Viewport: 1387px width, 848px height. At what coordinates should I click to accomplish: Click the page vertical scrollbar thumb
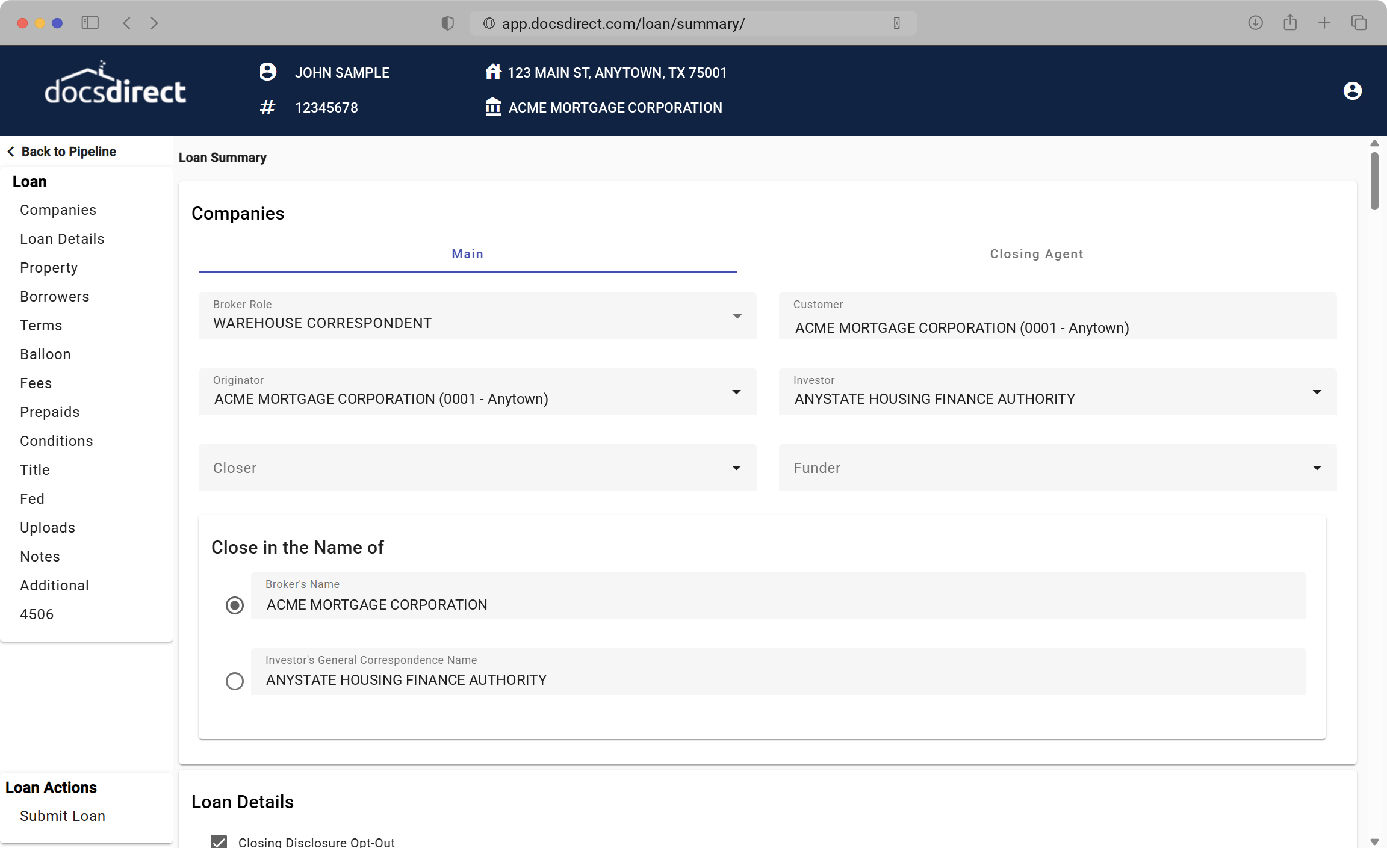1374,181
